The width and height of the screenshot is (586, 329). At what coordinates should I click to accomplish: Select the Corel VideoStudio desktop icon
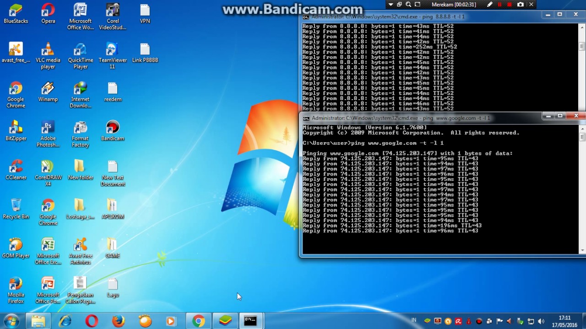[x=113, y=17]
